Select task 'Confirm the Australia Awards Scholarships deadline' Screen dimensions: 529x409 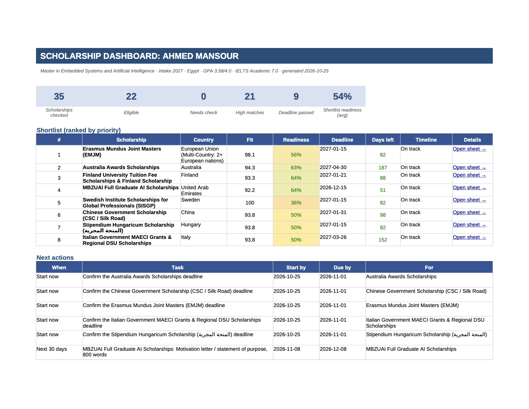178,280
